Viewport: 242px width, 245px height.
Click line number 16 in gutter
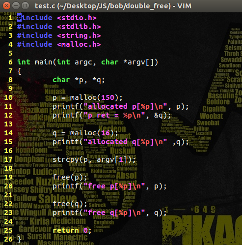(8, 151)
